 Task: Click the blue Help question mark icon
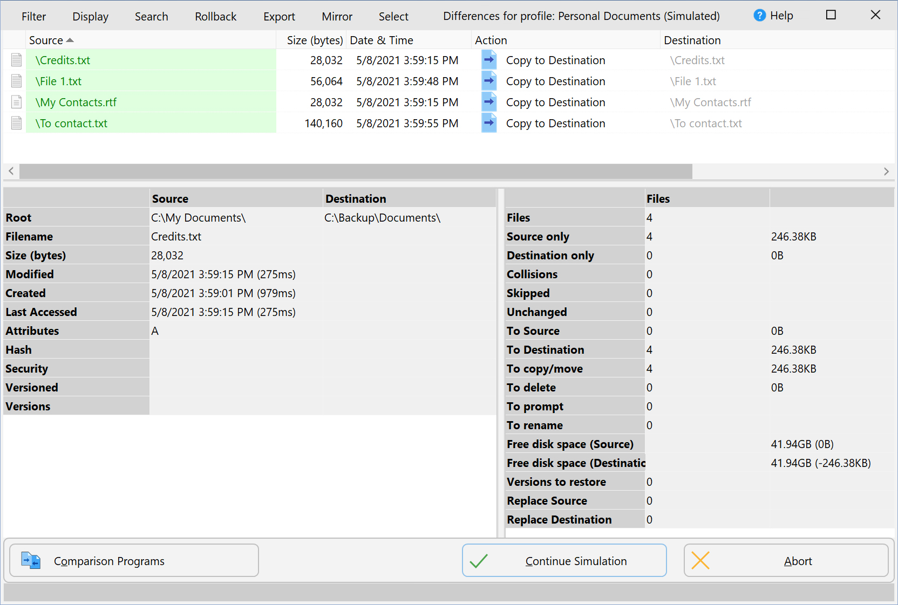tap(759, 16)
